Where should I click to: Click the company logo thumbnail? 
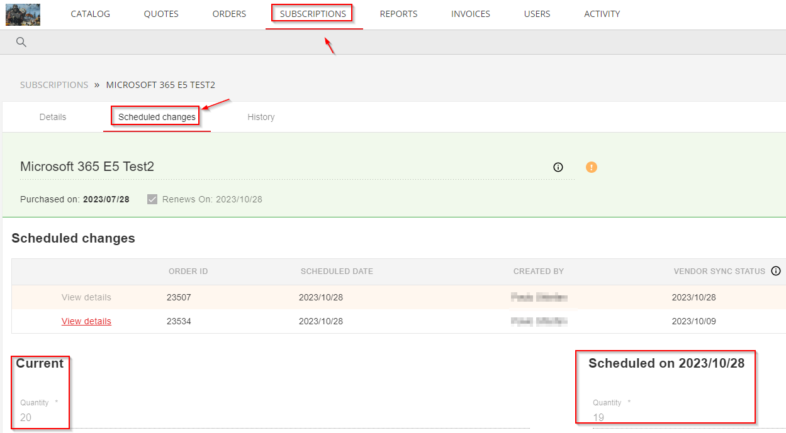(x=23, y=14)
